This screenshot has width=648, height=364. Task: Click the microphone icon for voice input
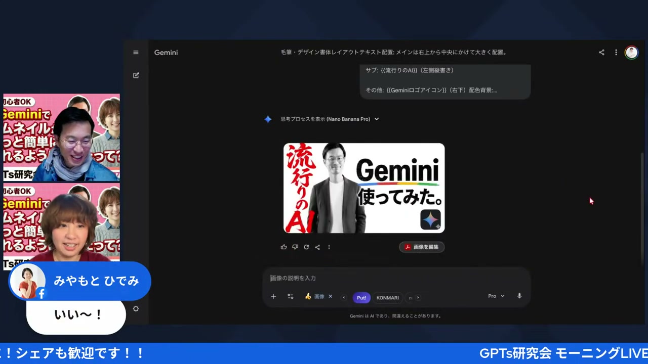pos(519,296)
